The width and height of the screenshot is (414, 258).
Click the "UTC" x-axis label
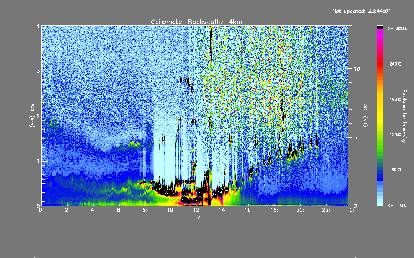(197, 217)
